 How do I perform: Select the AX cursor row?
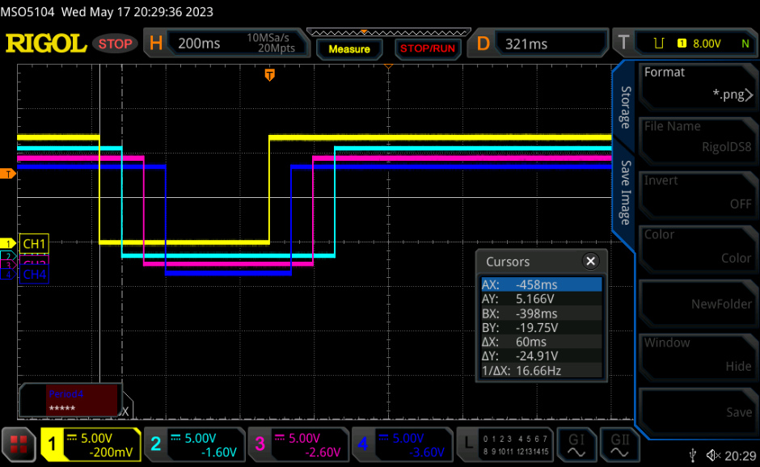(x=542, y=284)
